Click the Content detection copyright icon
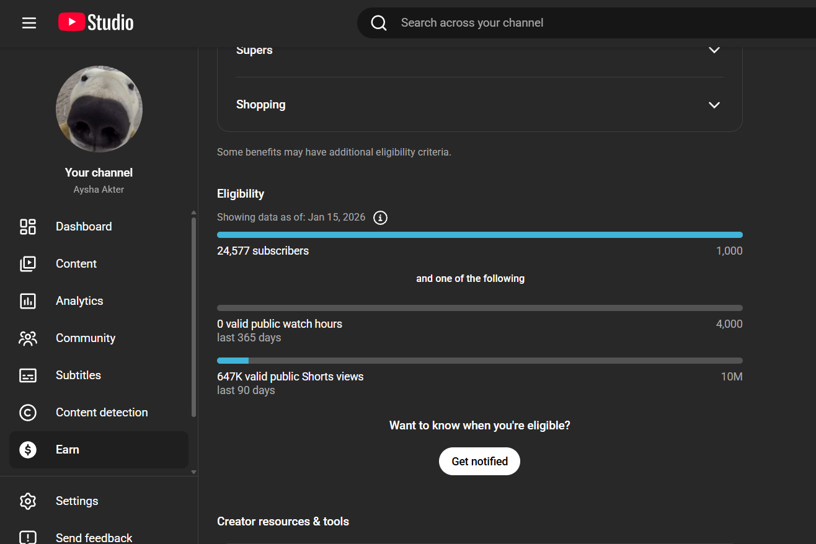This screenshot has height=544, width=816. [28, 413]
